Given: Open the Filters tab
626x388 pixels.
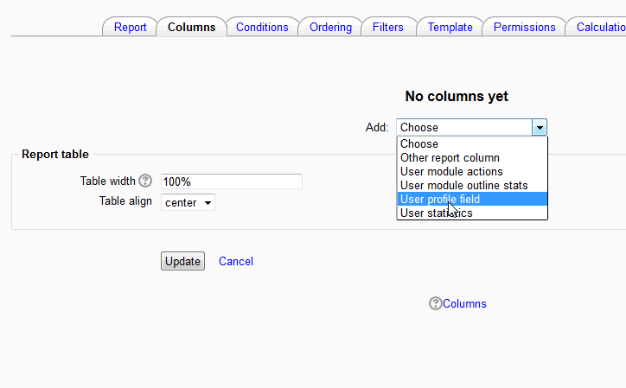Looking at the screenshot, I should point(388,27).
